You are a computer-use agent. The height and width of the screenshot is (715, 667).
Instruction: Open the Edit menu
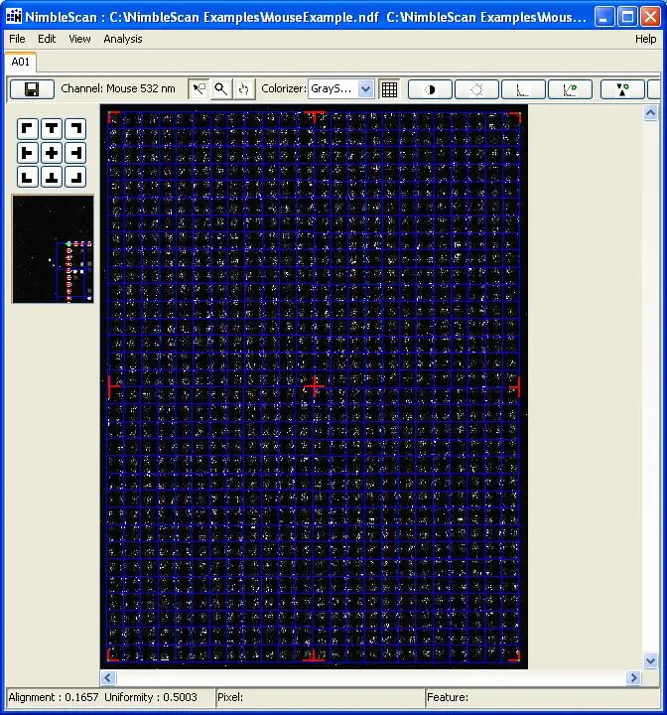[x=47, y=39]
